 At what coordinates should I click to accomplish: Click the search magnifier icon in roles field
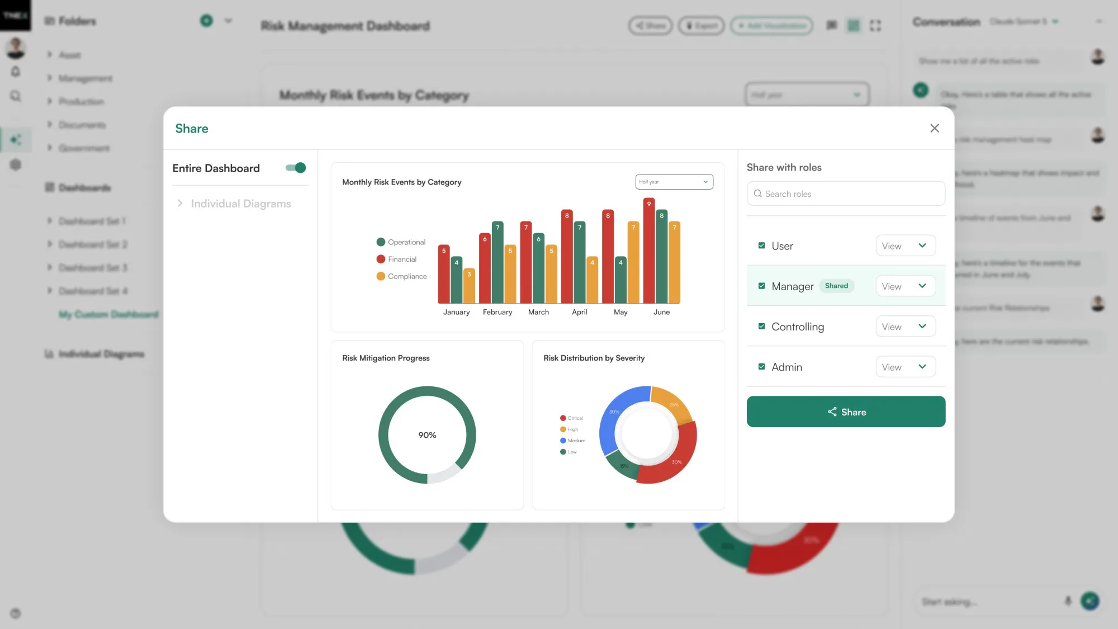click(757, 193)
